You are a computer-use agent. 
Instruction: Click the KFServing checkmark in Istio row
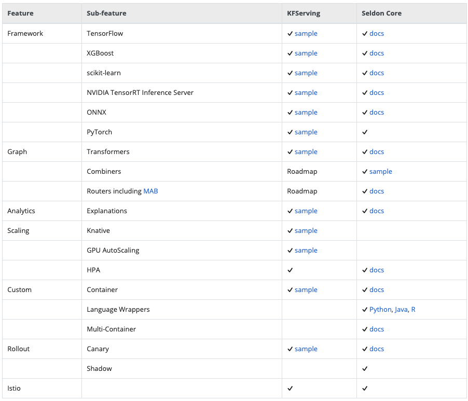(290, 388)
